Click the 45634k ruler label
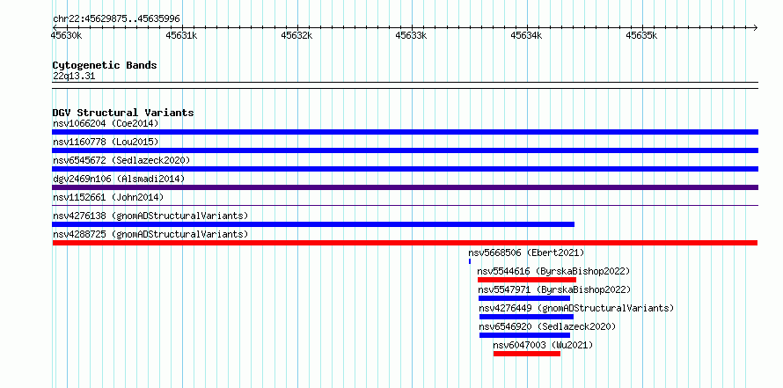The width and height of the screenshot is (783, 388). (x=526, y=35)
